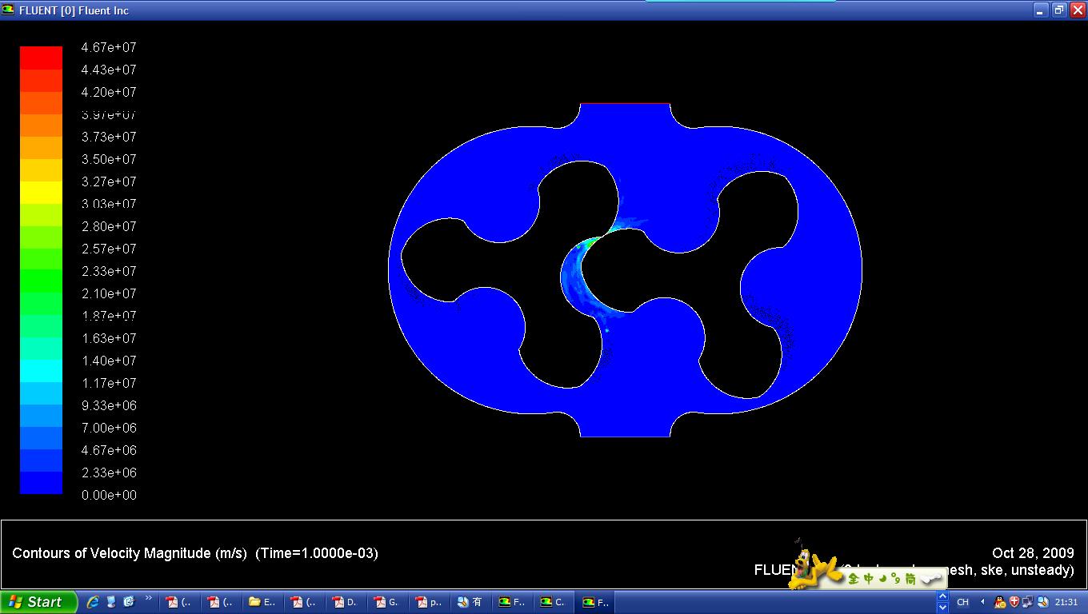Click the system clock showing 21:31
Image resolution: width=1088 pixels, height=614 pixels.
[1066, 602]
